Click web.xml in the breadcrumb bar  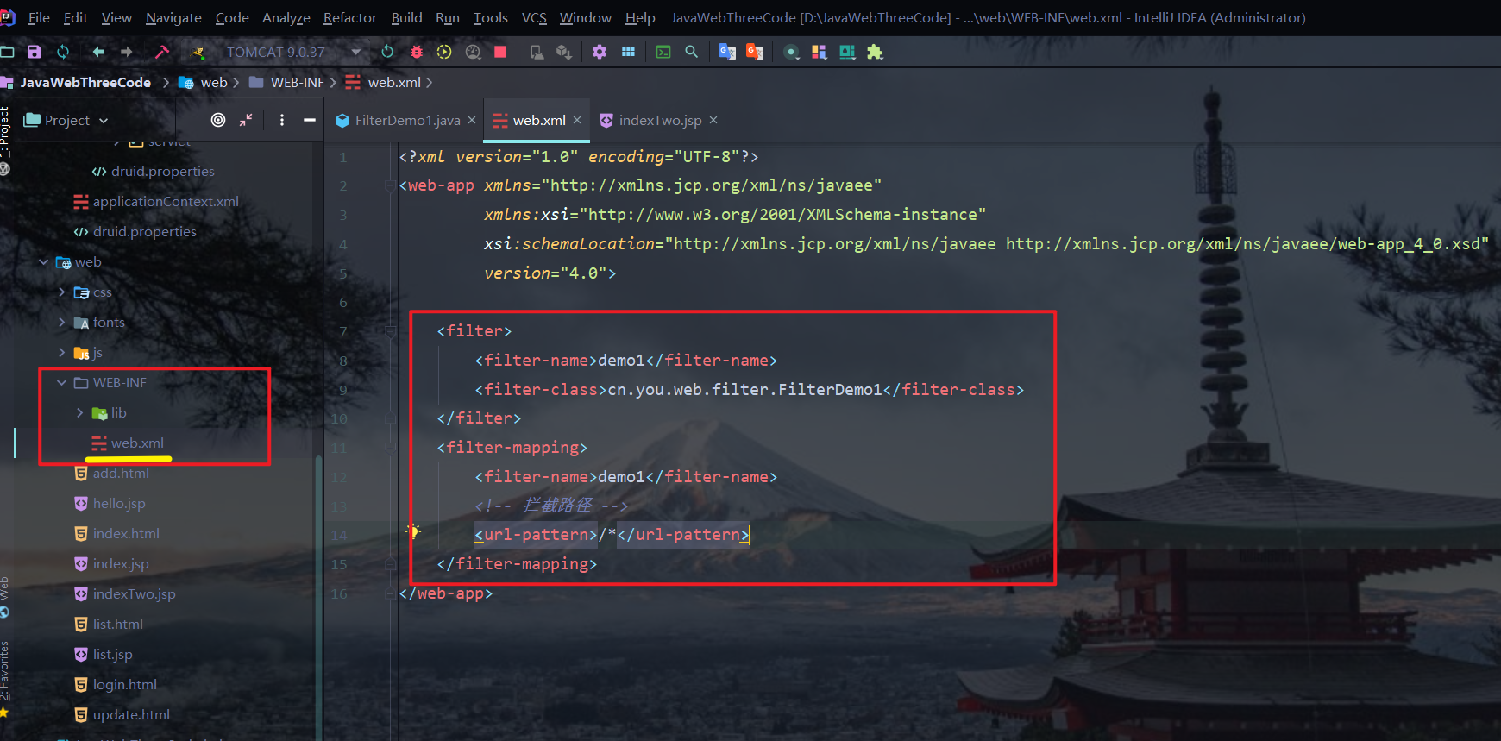pyautogui.click(x=394, y=83)
